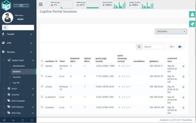
Task: Click the RAM Usage graph
Action: click(92, 5)
